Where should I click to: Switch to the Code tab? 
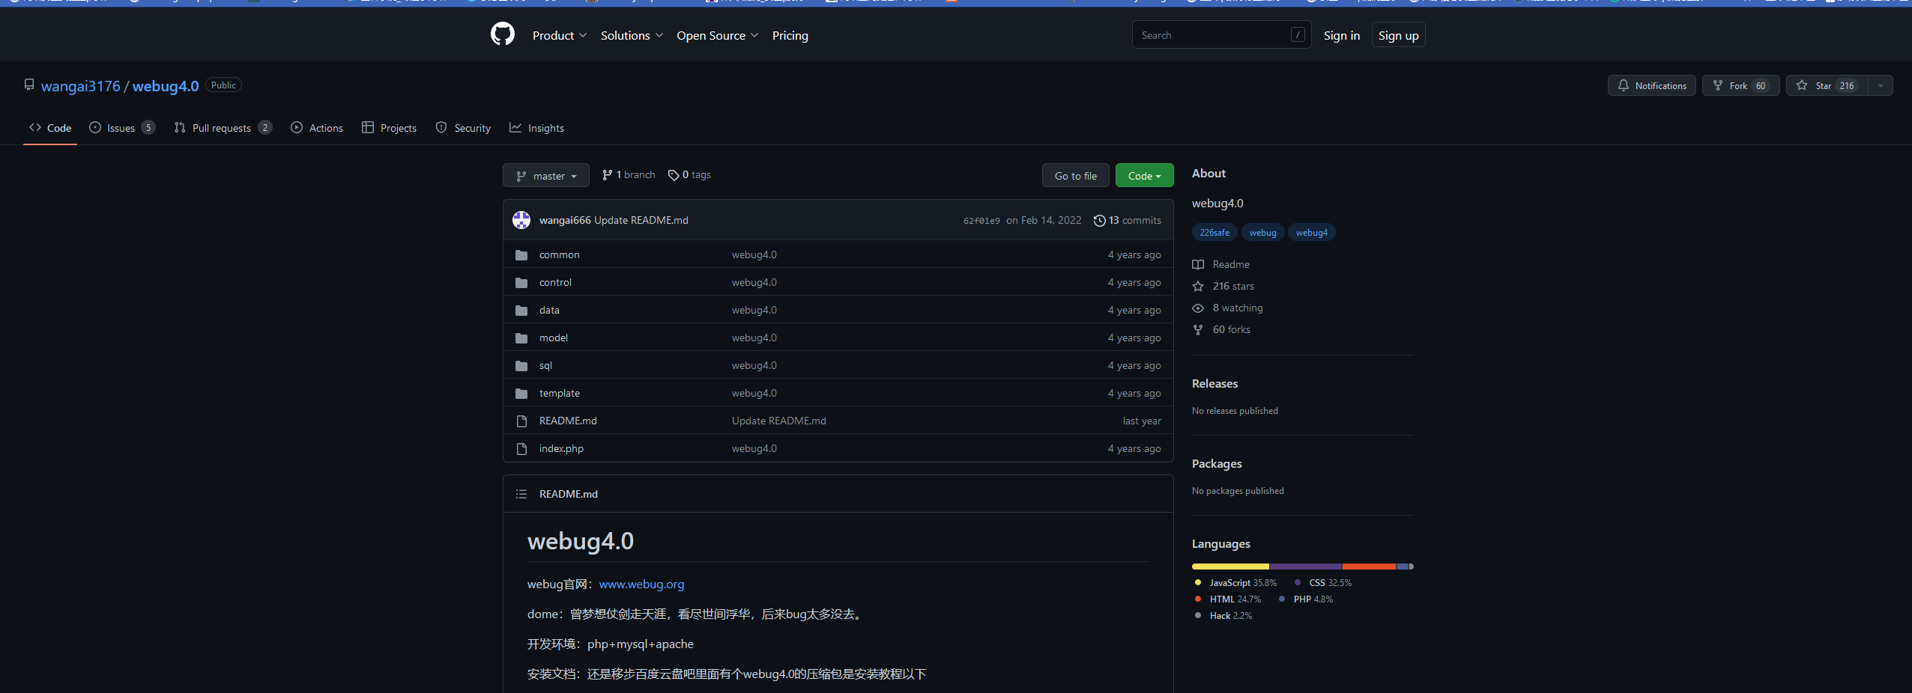(50, 128)
